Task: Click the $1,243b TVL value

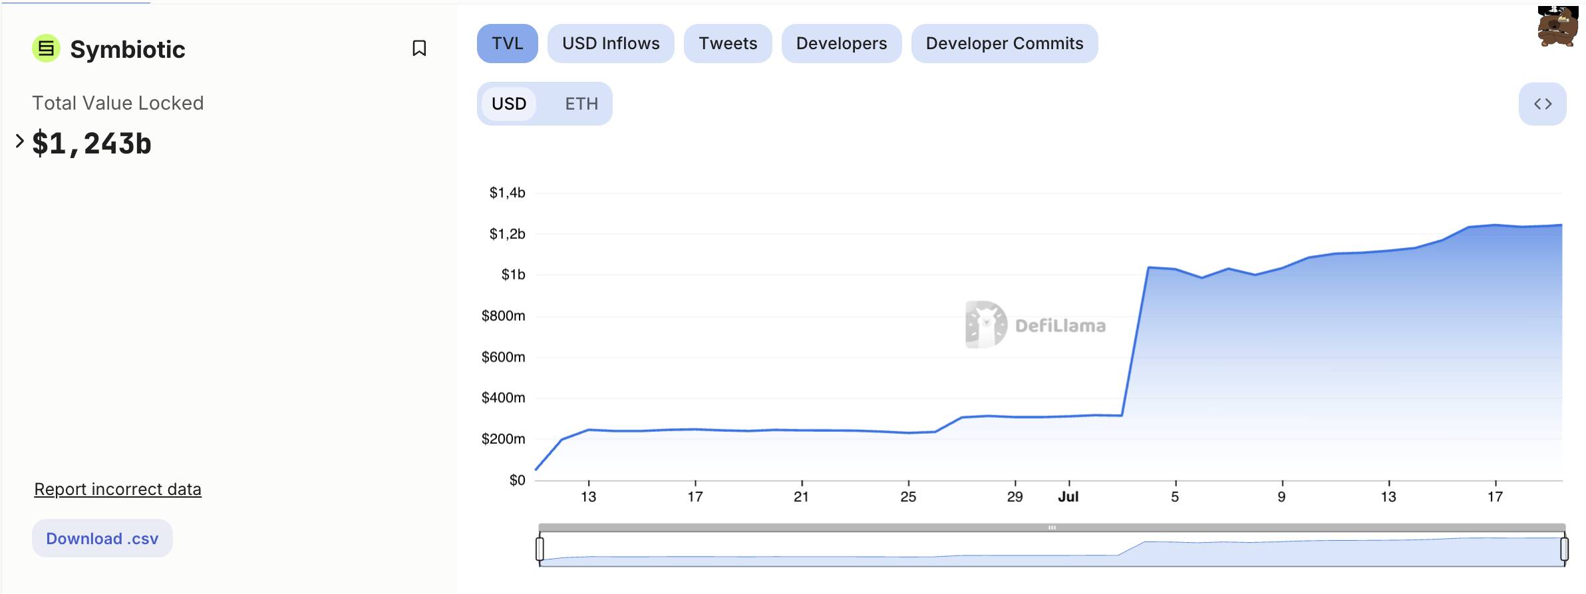Action: tap(92, 144)
